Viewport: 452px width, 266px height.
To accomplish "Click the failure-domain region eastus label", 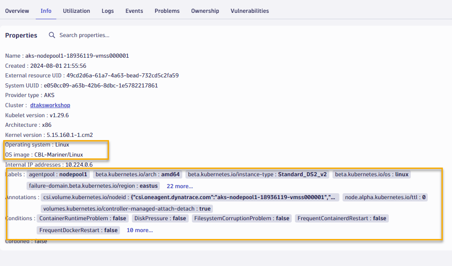I will coord(93,186).
